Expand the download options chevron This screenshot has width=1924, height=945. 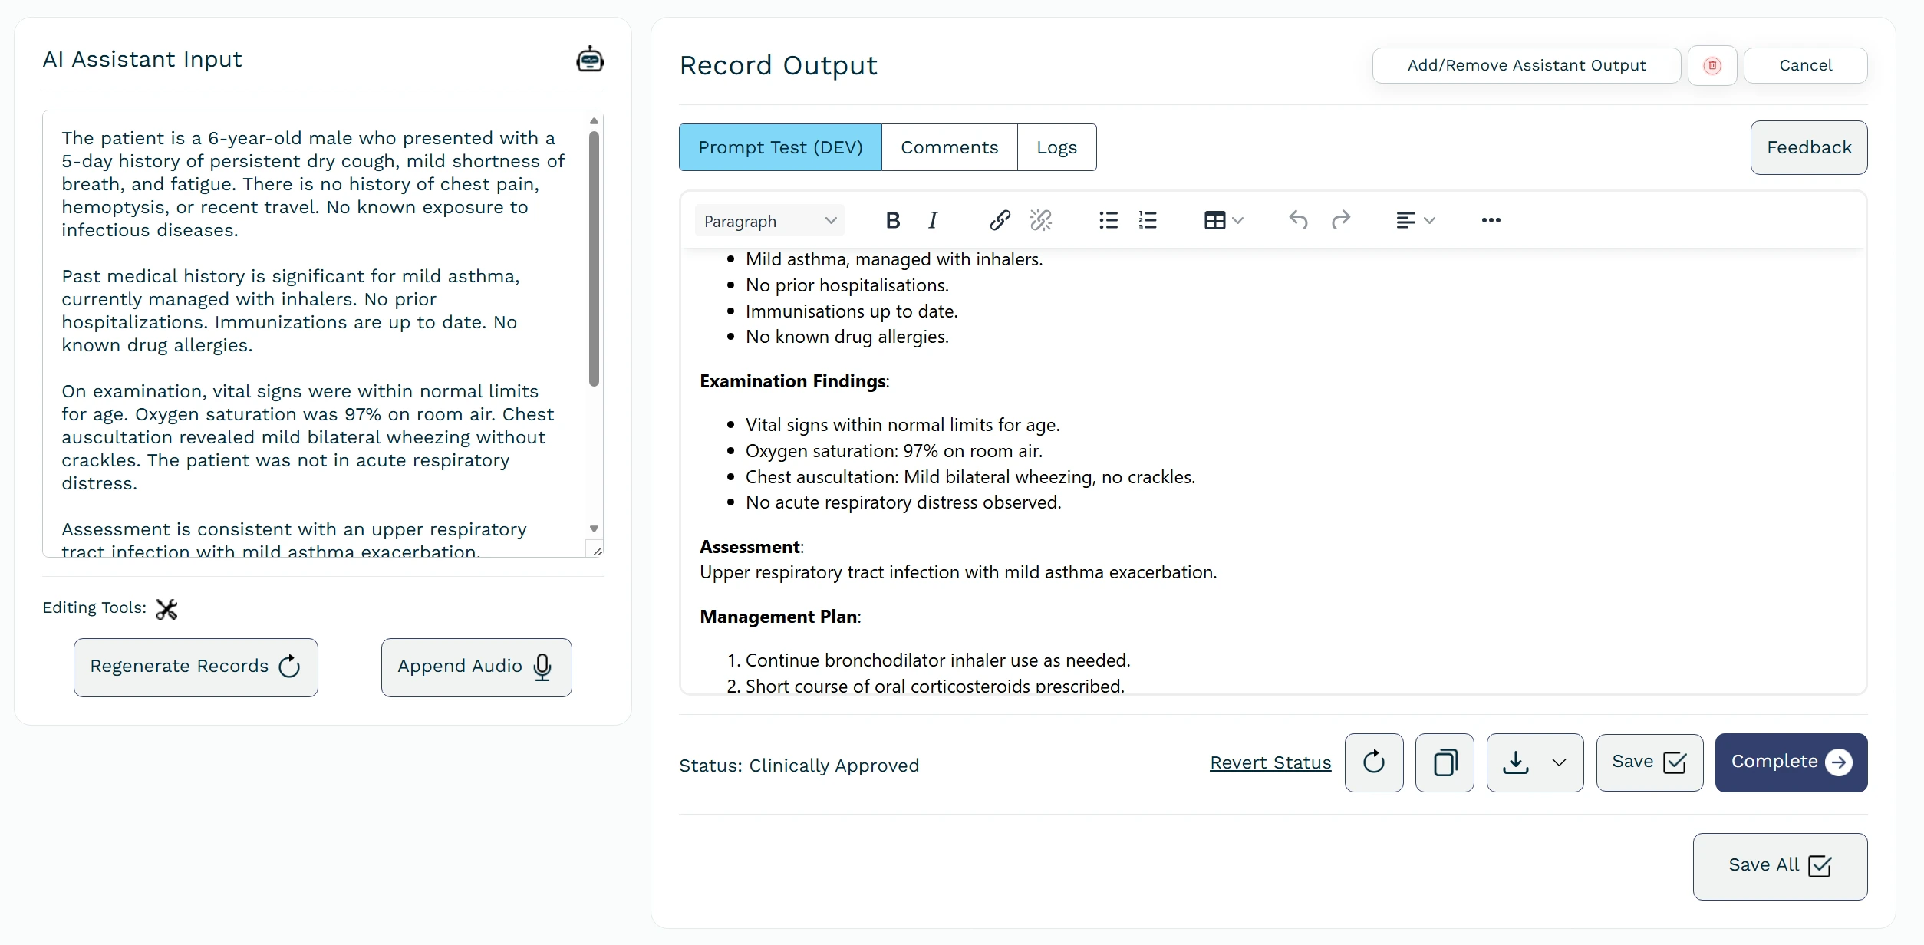tap(1559, 762)
